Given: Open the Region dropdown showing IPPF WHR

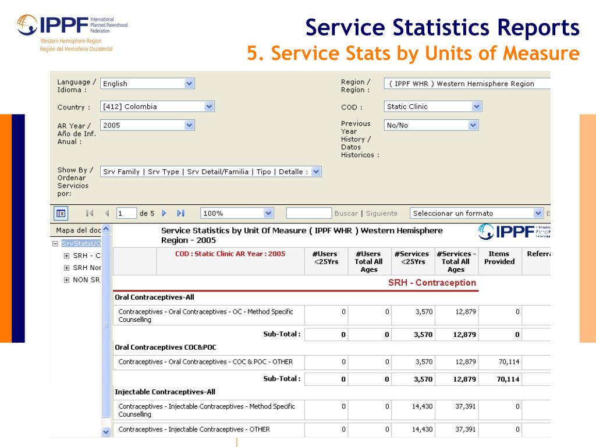Looking at the screenshot, I should coord(467,84).
